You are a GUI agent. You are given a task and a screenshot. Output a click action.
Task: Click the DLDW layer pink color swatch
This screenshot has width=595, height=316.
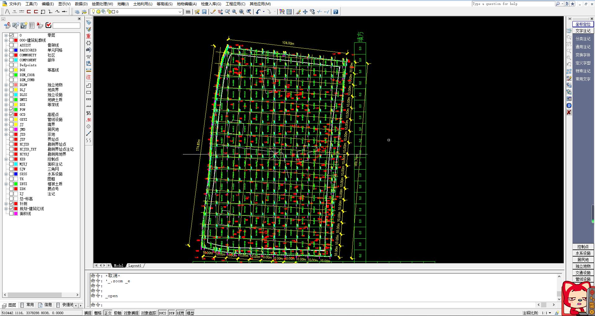click(16, 85)
